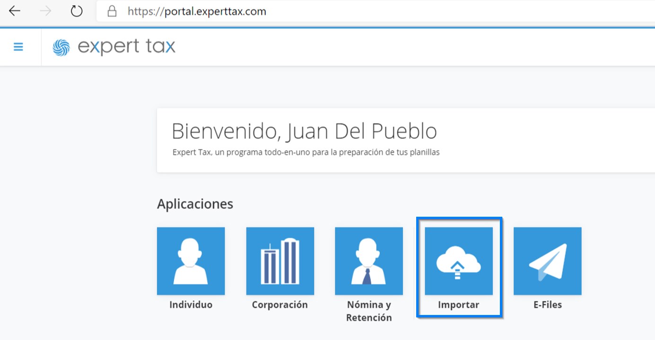The height and width of the screenshot is (340, 655).
Task: Open the Individuo application tile
Action: 191,261
